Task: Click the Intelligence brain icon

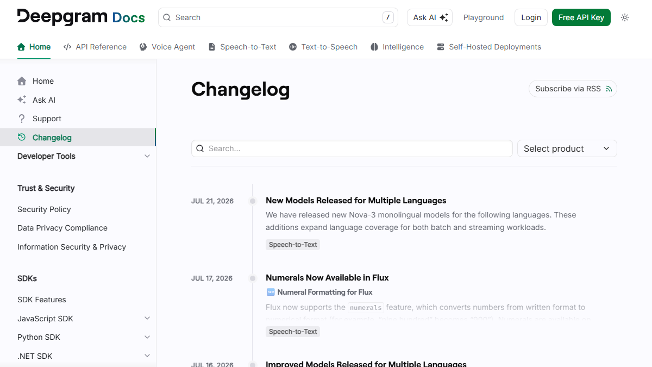Action: (374, 47)
